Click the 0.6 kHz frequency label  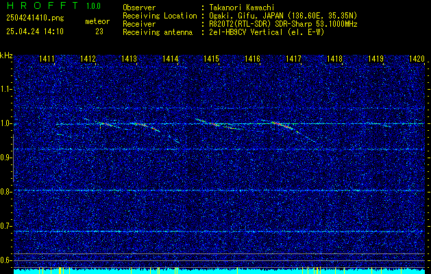click(5, 260)
